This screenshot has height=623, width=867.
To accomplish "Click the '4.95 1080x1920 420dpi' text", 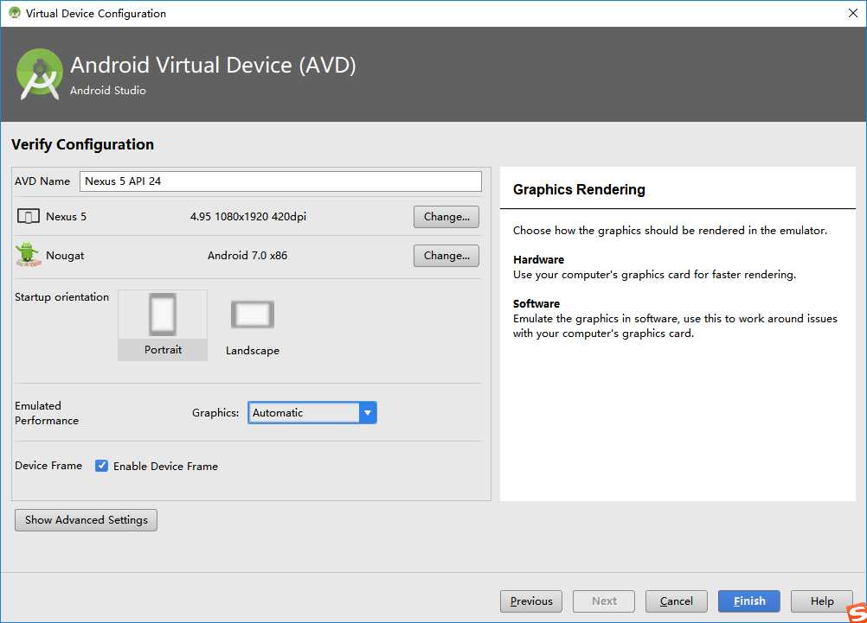I will pyautogui.click(x=248, y=217).
